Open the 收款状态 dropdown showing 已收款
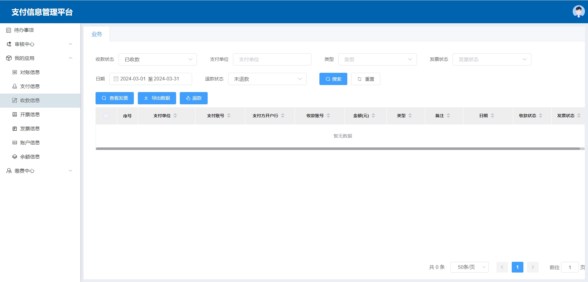The width and height of the screenshot is (588, 282). click(157, 59)
